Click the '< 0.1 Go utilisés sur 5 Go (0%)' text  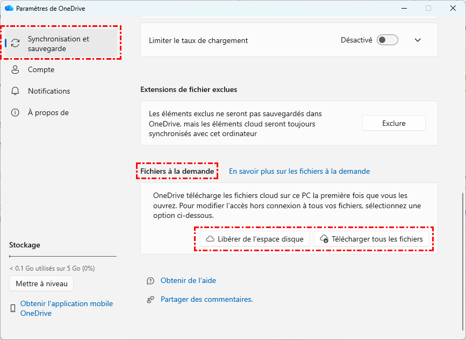(x=52, y=268)
